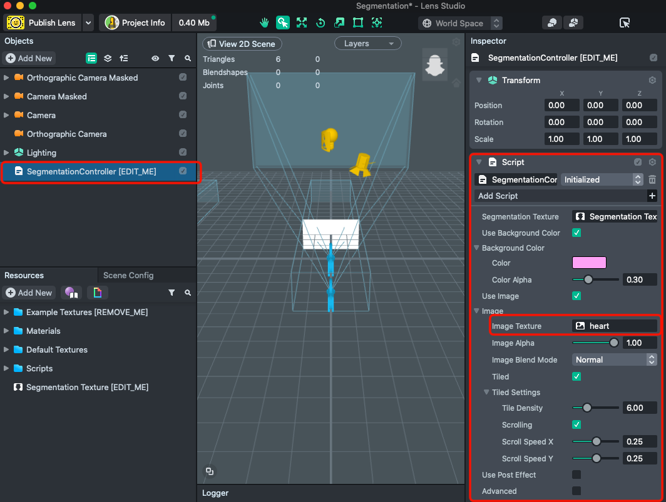Select the Pan hand tool
666x502 pixels.
pos(264,23)
